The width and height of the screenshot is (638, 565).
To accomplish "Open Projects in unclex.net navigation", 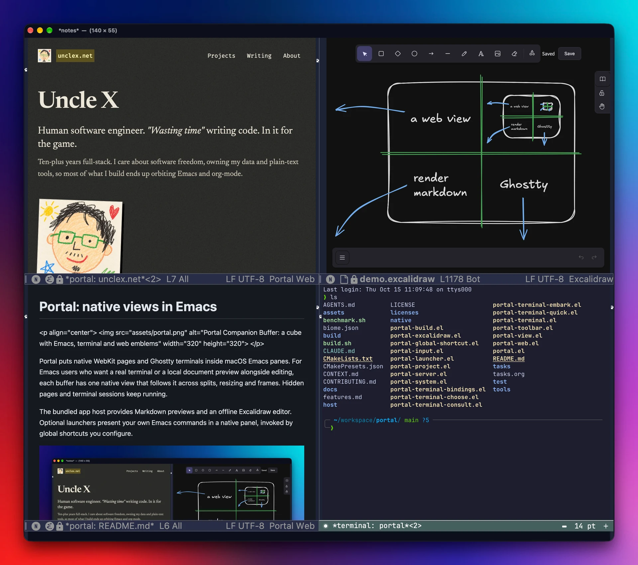I will 221,56.
